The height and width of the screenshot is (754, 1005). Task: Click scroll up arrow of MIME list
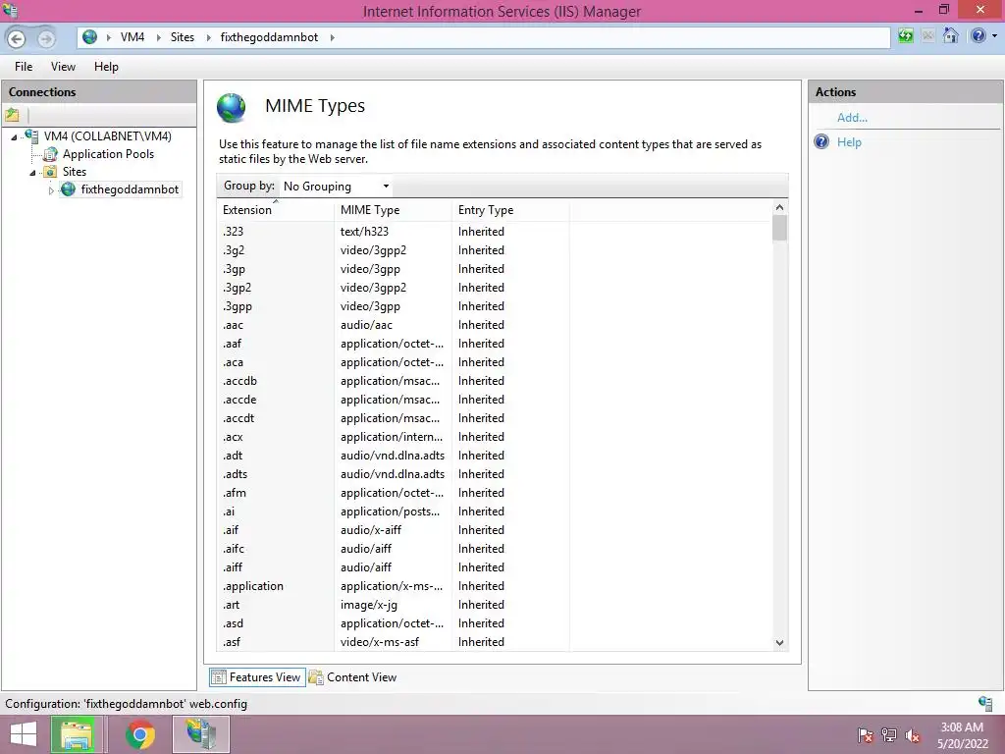click(779, 207)
